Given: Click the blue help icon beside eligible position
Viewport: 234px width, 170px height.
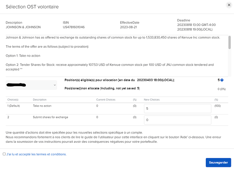Looking at the screenshot, I should [x=222, y=80].
